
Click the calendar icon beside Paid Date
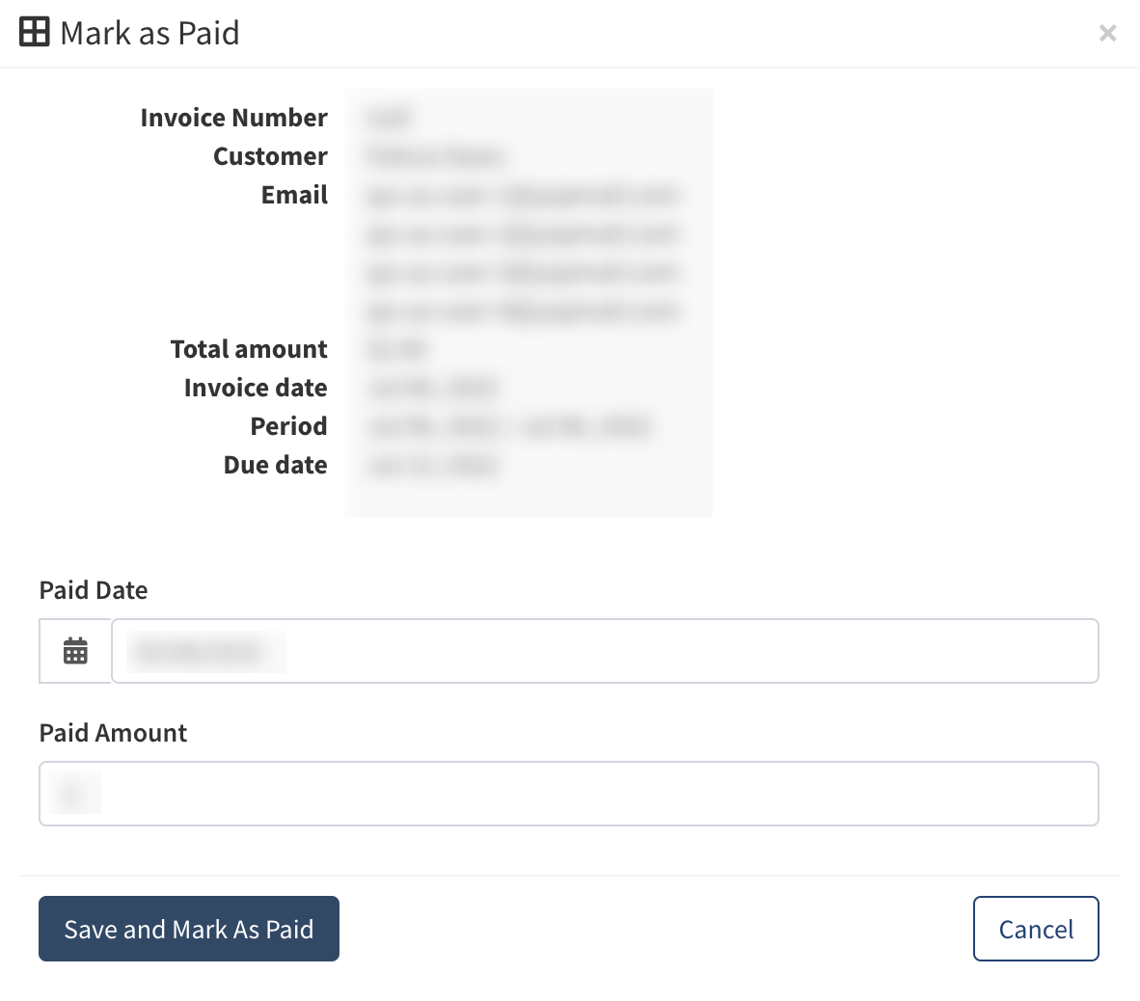tap(75, 651)
